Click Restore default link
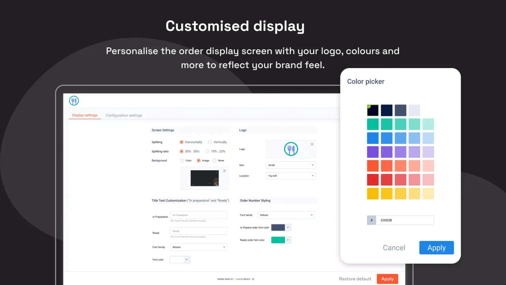The image size is (506, 285). pyautogui.click(x=355, y=279)
